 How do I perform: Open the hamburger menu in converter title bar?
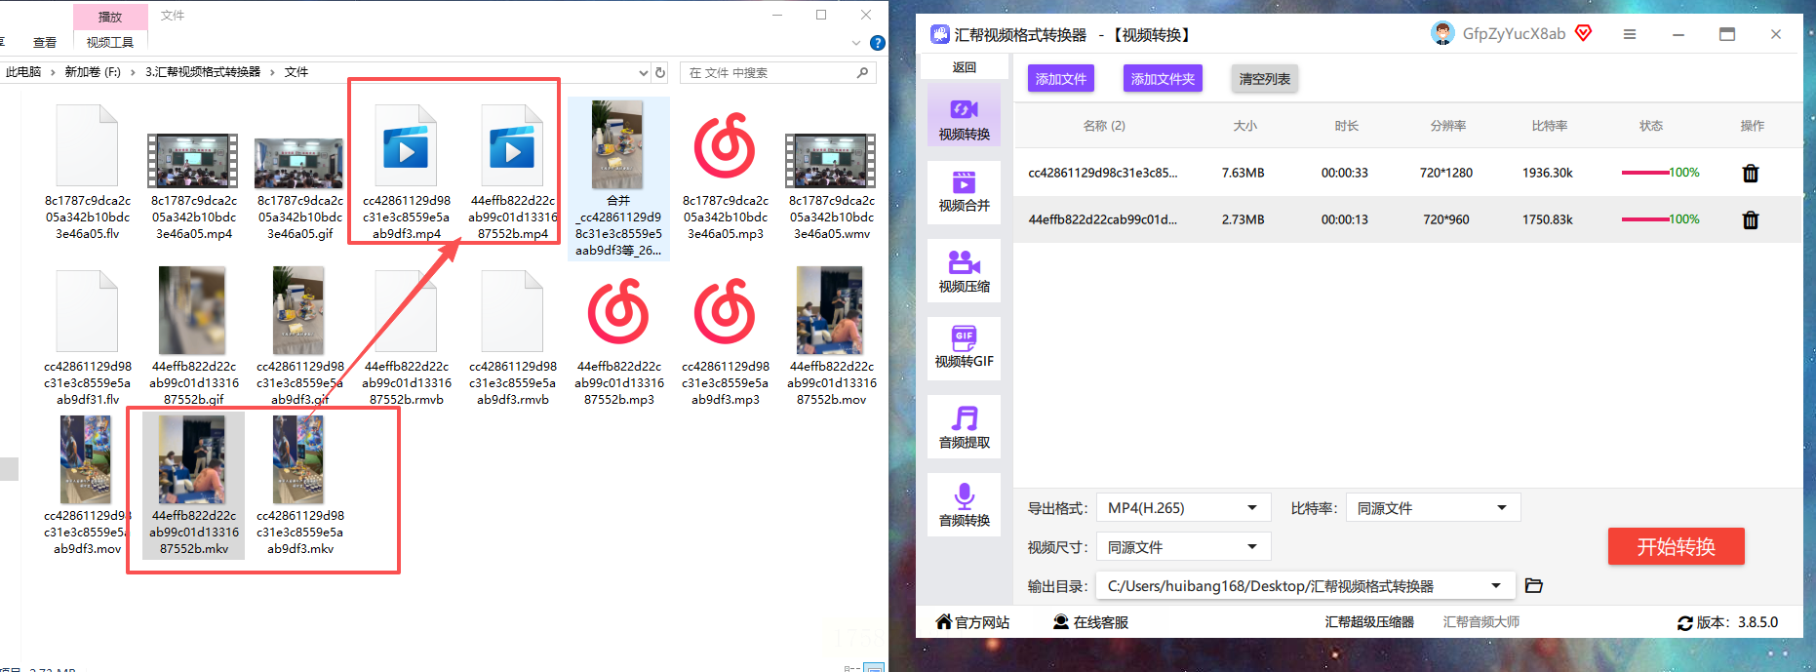click(1630, 34)
